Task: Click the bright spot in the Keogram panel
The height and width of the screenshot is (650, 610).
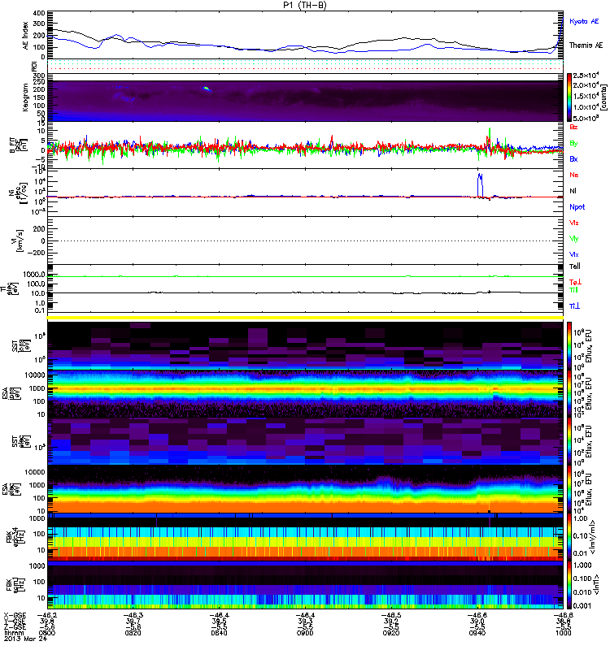Action: (x=207, y=89)
